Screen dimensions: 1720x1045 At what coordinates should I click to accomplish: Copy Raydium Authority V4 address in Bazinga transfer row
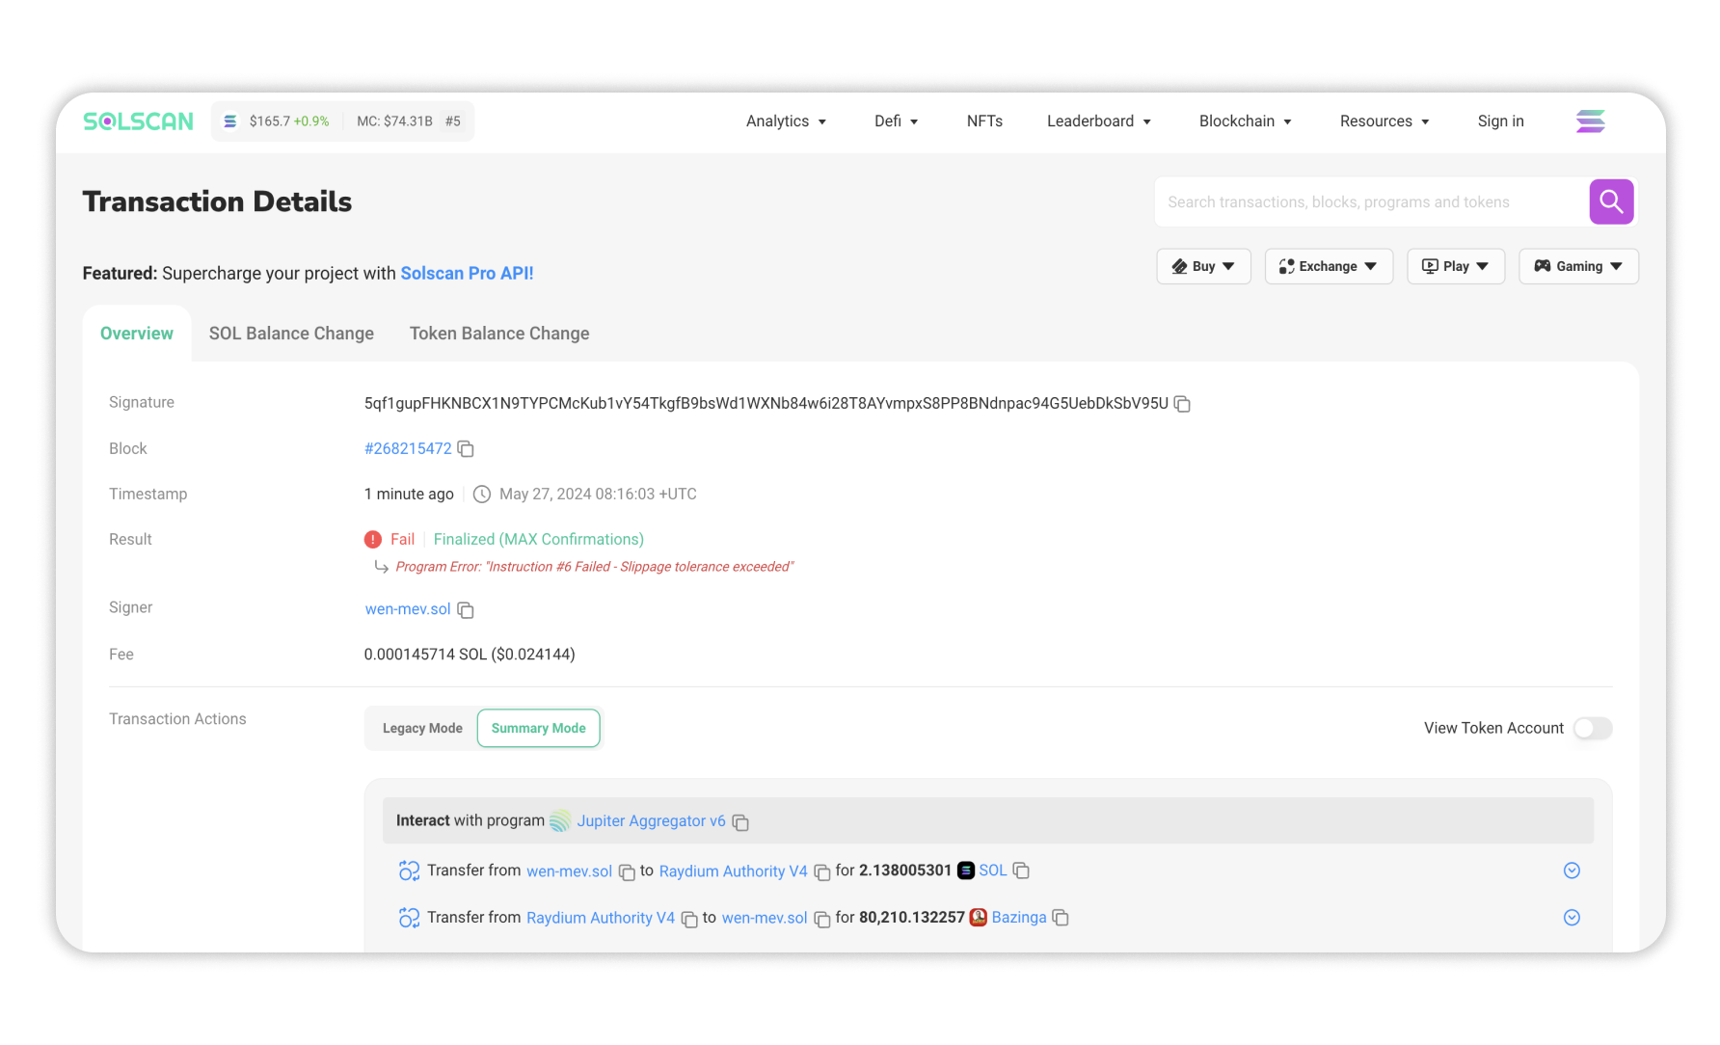689,920
